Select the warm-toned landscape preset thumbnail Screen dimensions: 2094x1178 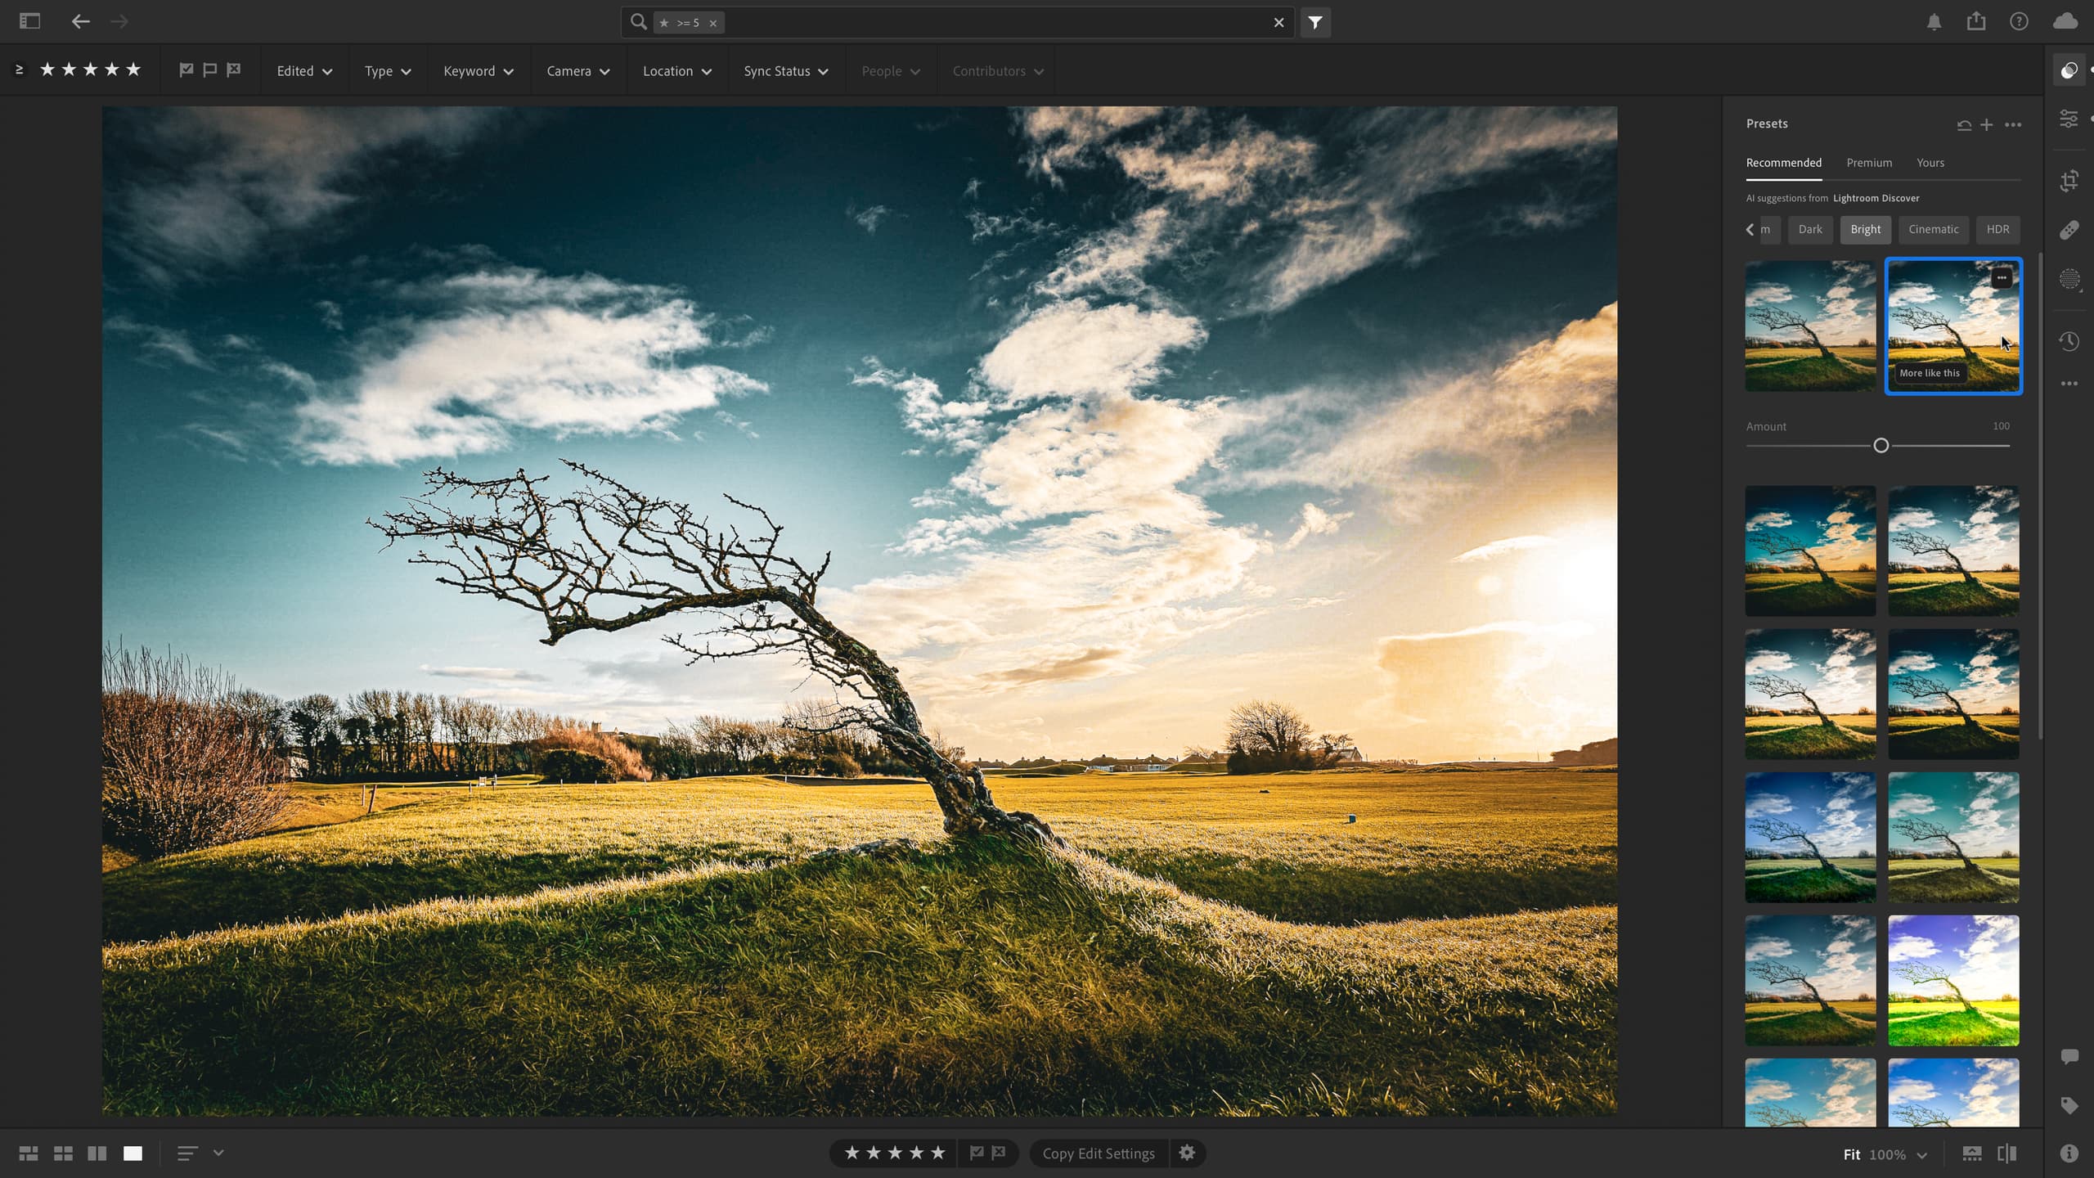tap(1953, 325)
